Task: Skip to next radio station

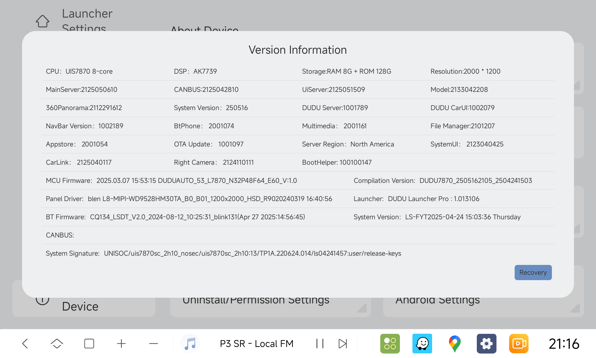Action: (343, 343)
